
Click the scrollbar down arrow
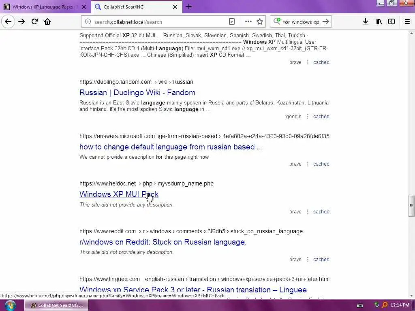point(411,296)
